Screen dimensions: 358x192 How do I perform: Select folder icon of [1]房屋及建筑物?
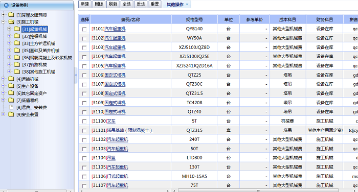pos(11,15)
